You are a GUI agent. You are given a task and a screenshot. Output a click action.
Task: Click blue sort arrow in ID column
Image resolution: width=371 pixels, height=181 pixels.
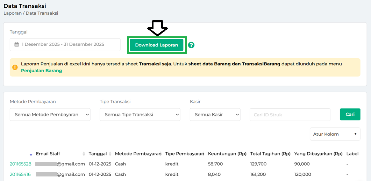(31, 154)
